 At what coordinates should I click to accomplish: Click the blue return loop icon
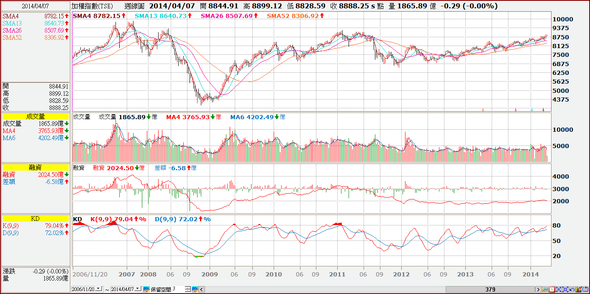tap(585, 289)
